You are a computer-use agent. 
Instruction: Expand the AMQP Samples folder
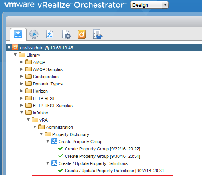click(22, 69)
